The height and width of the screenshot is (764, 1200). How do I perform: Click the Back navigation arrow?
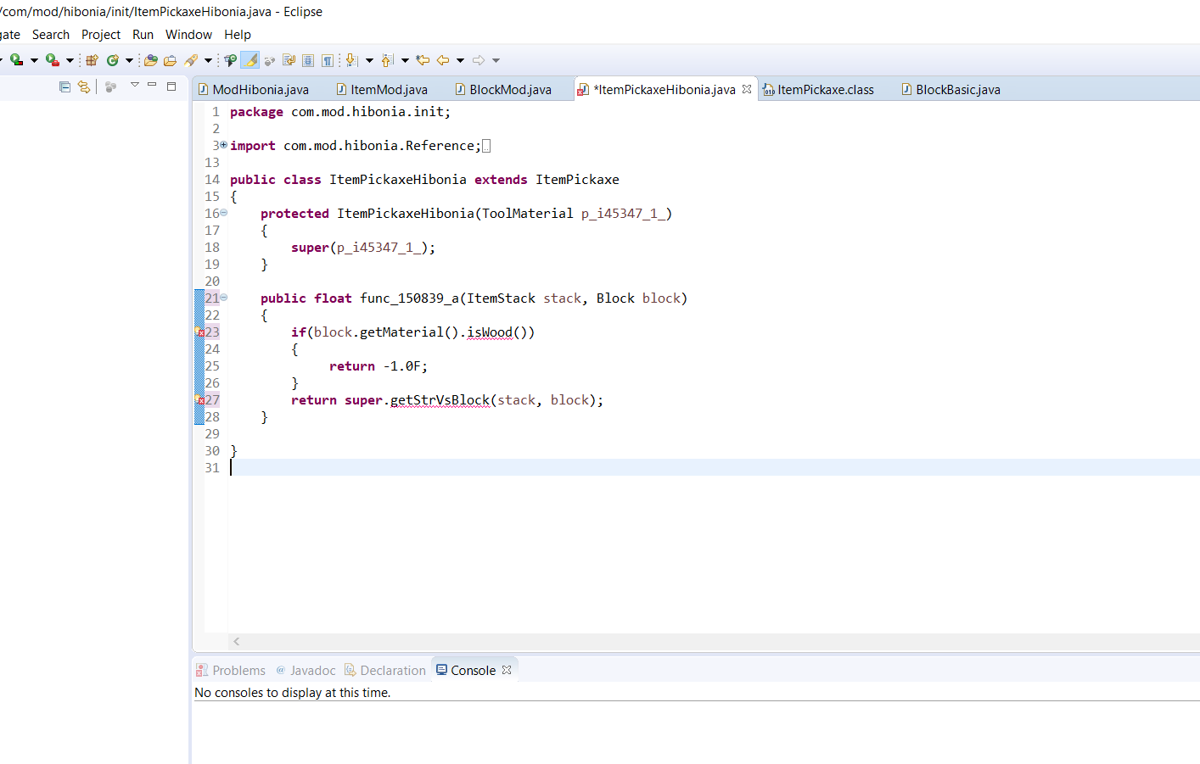(443, 60)
